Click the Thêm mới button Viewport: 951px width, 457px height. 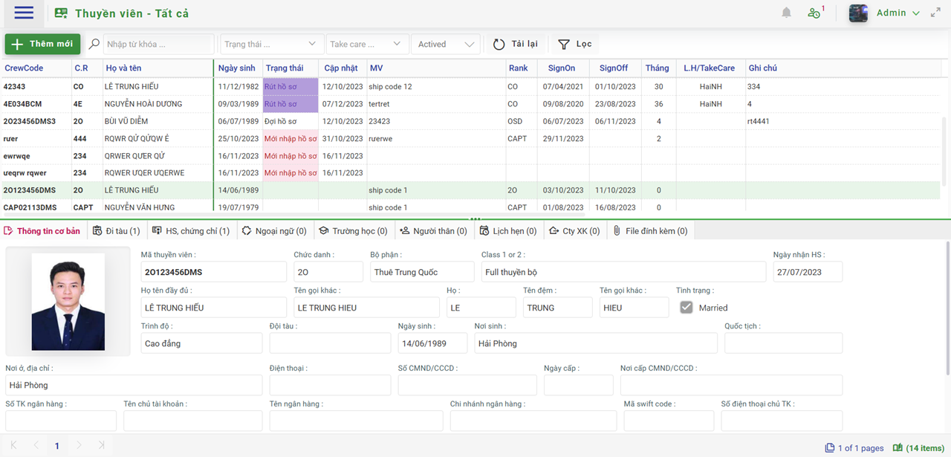pos(42,44)
